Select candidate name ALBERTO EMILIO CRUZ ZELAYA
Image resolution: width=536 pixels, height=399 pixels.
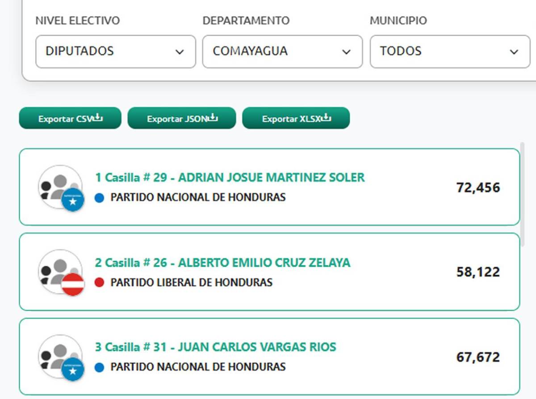pos(264,263)
